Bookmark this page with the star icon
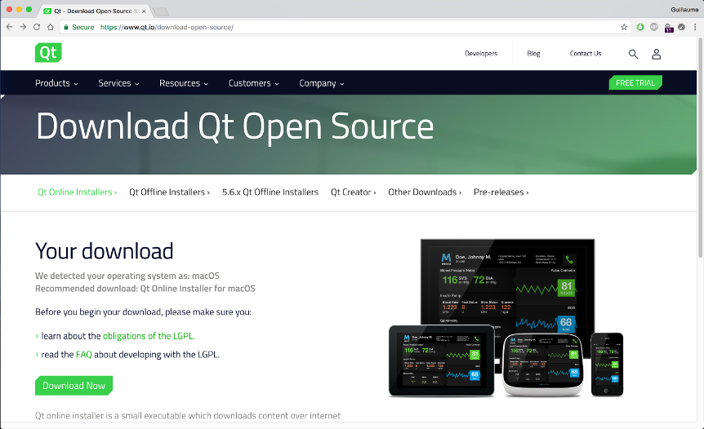Viewport: 704px width, 429px height. click(624, 27)
